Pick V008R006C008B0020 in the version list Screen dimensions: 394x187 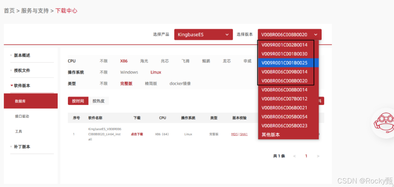[x=288, y=81]
